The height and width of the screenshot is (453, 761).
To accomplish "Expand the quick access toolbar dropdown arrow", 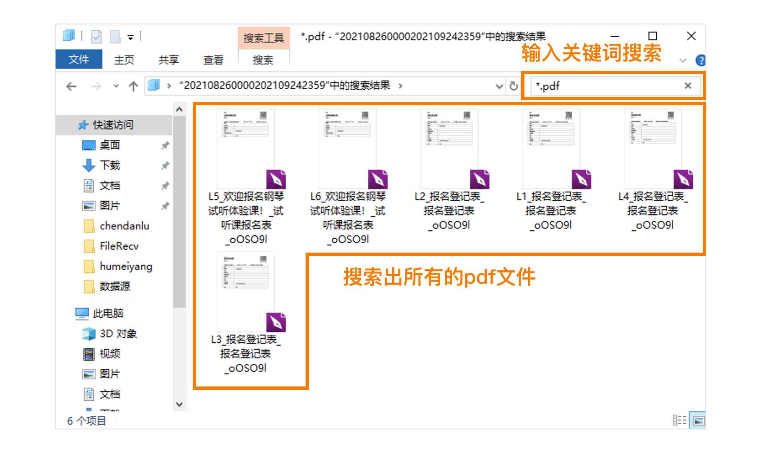I will [130, 37].
